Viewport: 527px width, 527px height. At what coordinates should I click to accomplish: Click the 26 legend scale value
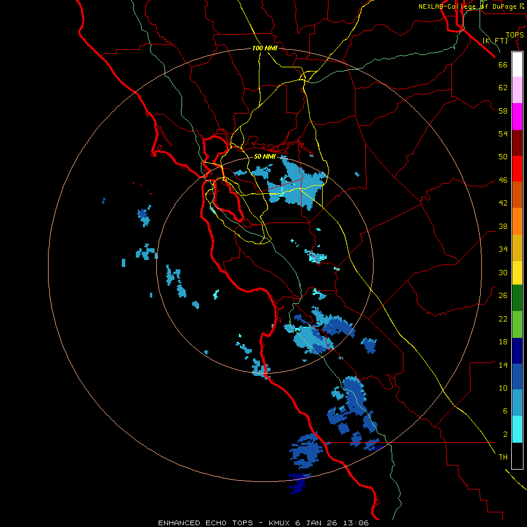(503, 296)
